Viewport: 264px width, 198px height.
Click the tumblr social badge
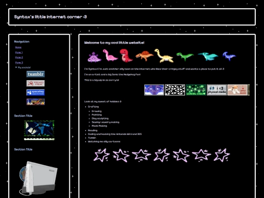tap(36, 74)
